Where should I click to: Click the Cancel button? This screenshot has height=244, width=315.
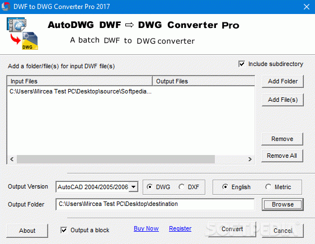tap(283, 231)
